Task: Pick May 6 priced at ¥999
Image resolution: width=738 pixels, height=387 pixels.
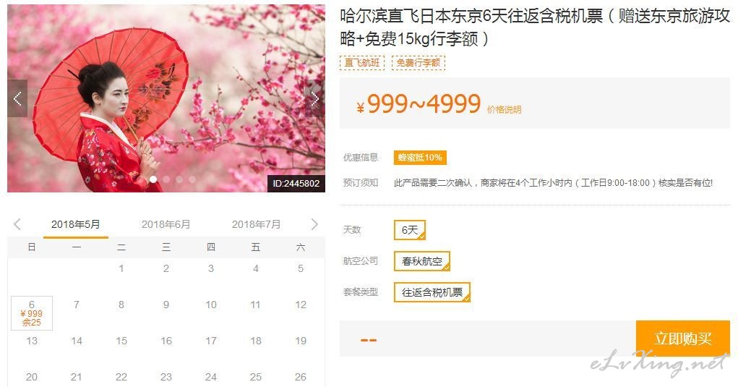Action: coord(32,313)
